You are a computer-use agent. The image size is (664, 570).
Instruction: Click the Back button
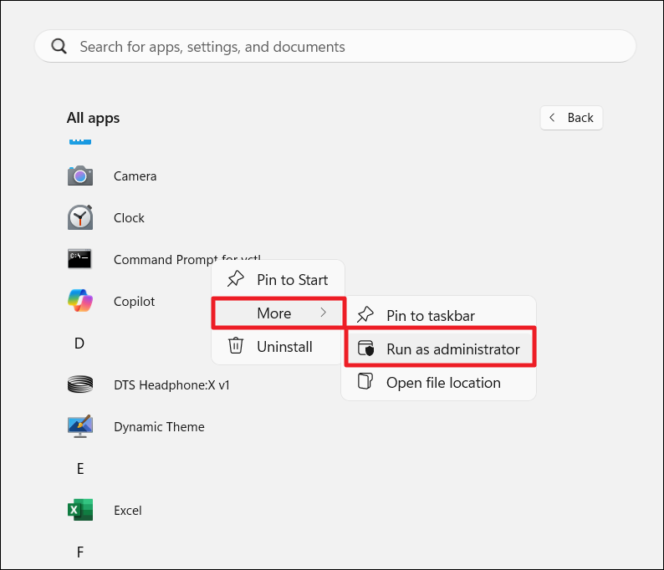click(571, 118)
